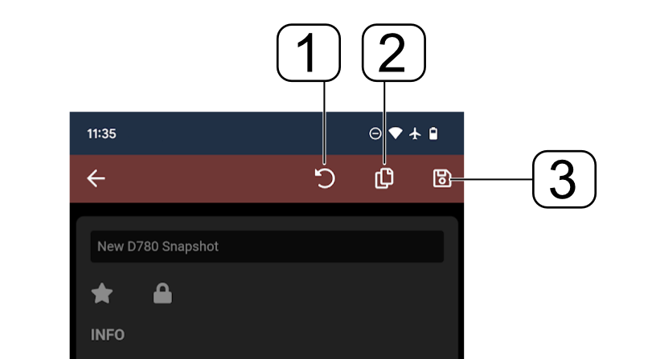The image size is (648, 359).
Task: Click the battery indicator status icon
Action: pos(433,133)
